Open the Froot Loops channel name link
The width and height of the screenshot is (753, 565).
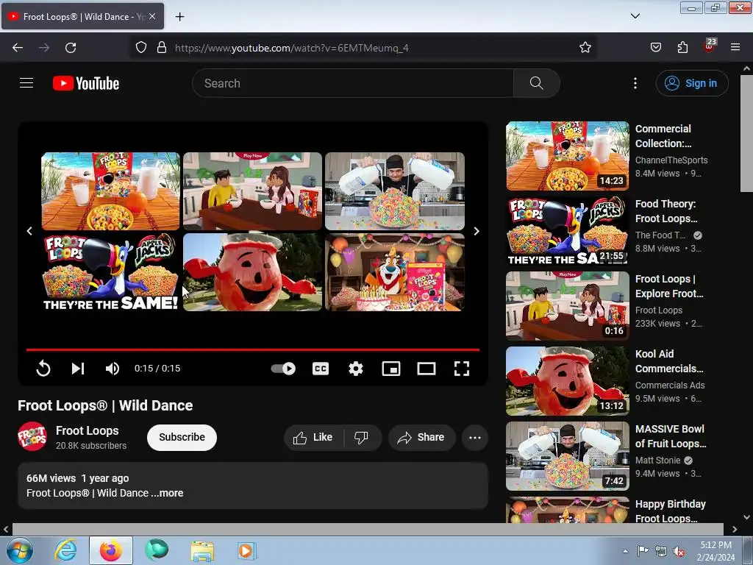point(87,430)
